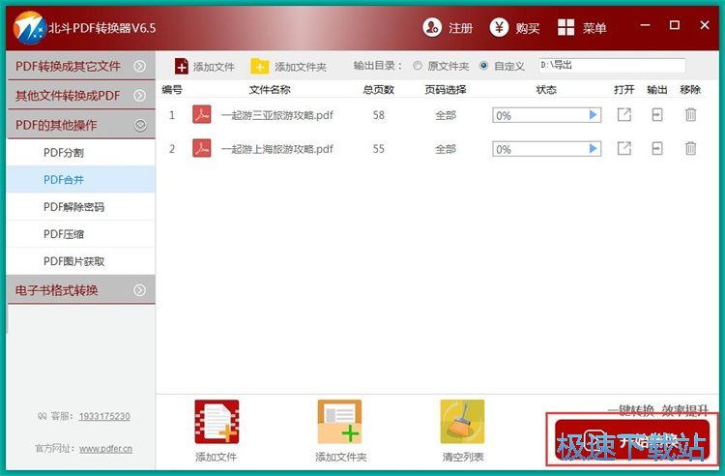Remove 一起游三亚旅游攻略.pdf with trash icon
The image size is (725, 476).
[x=690, y=115]
